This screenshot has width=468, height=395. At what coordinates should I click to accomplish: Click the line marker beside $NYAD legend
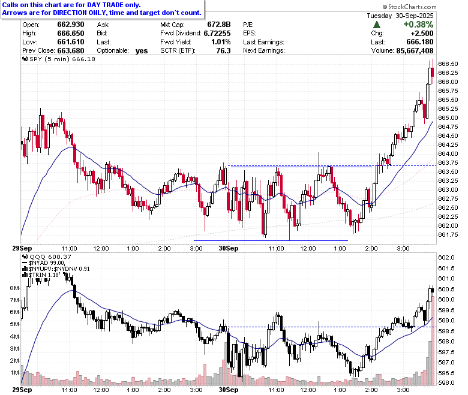25,263
